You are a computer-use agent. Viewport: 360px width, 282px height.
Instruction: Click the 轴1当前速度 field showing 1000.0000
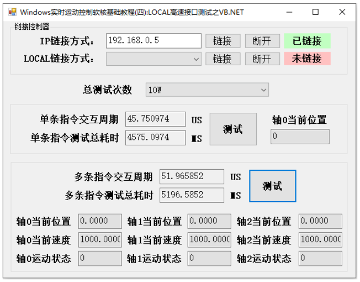tap(209, 240)
